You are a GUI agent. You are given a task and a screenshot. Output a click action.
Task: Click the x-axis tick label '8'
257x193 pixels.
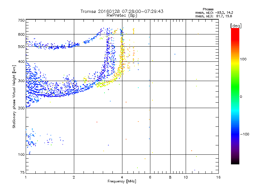click(x=170, y=178)
